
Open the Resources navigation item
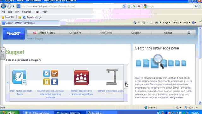(106, 33)
